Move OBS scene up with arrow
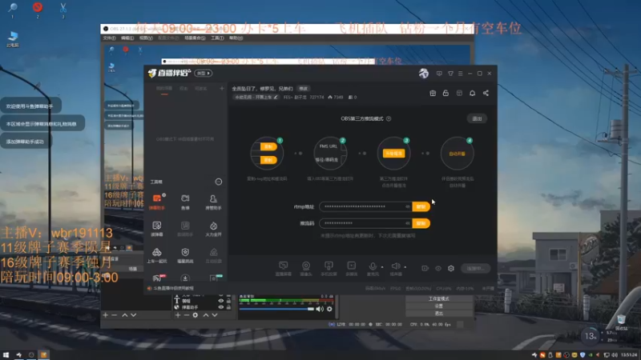641x360 pixels. point(125,315)
